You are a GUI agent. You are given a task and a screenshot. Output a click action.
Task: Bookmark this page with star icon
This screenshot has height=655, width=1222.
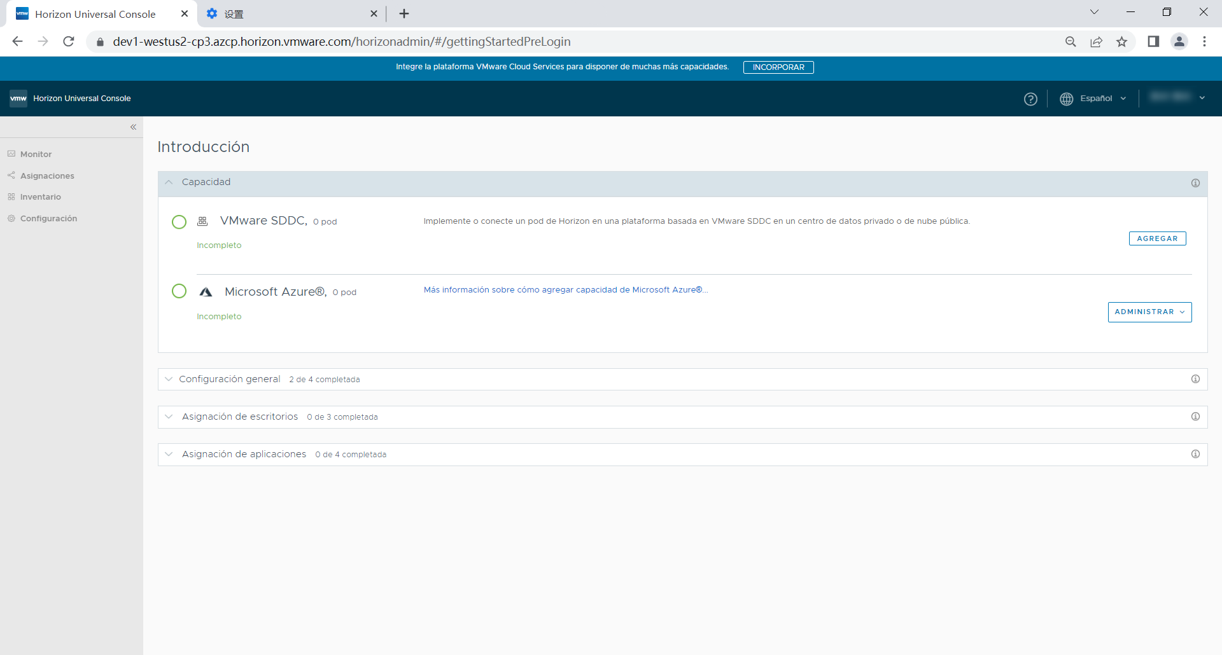(x=1121, y=41)
